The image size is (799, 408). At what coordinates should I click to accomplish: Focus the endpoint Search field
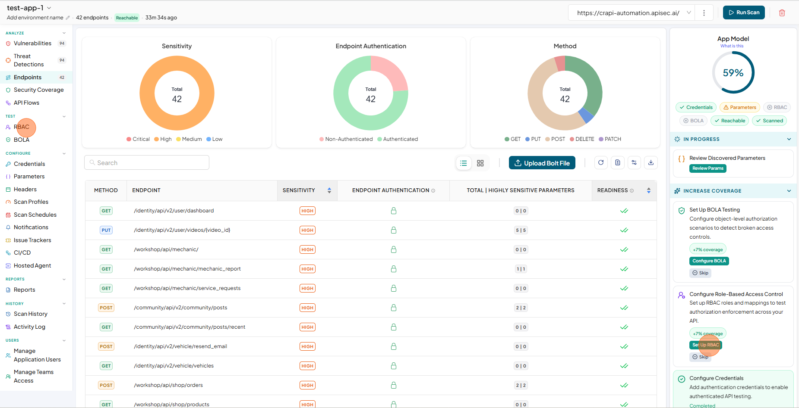[147, 163]
